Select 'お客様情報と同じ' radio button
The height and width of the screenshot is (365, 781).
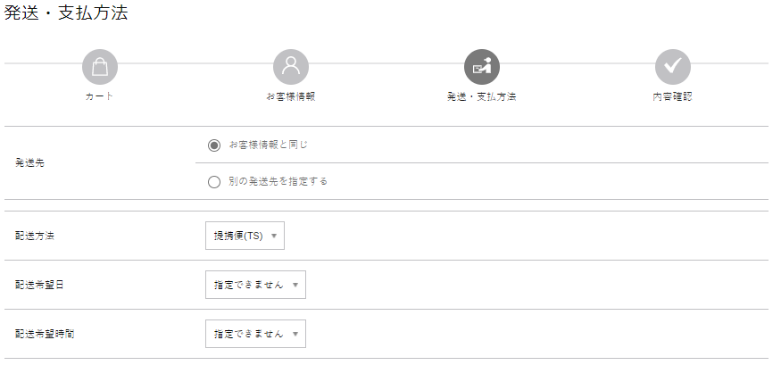click(214, 145)
